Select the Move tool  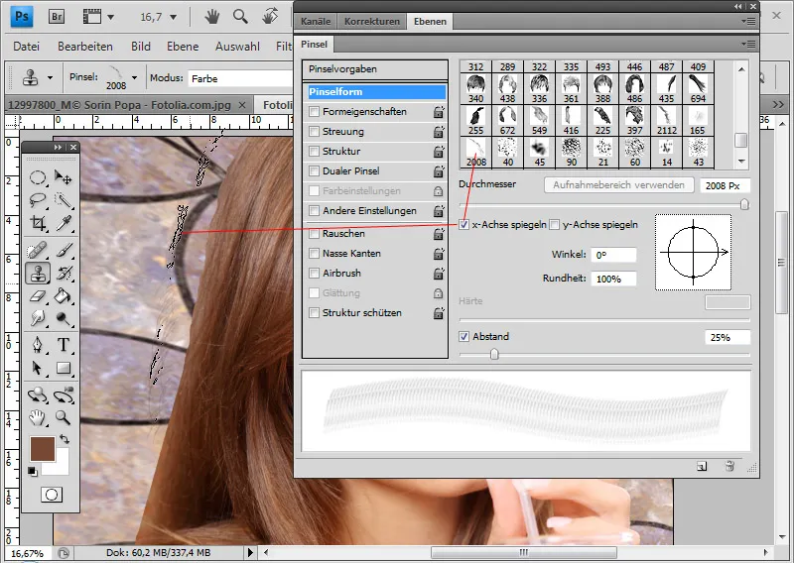(x=64, y=177)
